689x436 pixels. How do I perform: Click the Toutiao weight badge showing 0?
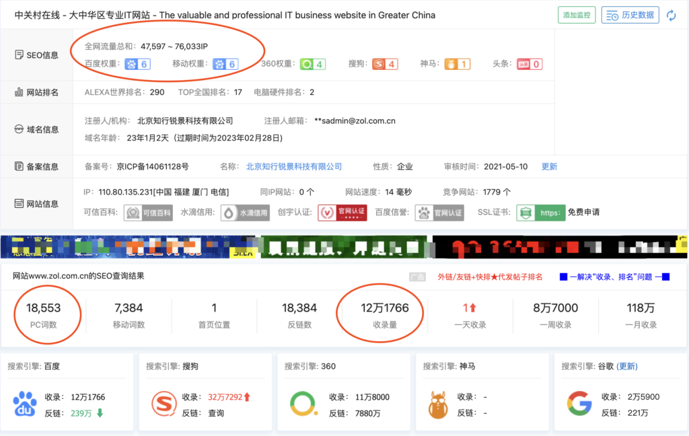point(530,64)
